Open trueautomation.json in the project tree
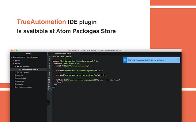The image size is (196, 122). (24, 87)
